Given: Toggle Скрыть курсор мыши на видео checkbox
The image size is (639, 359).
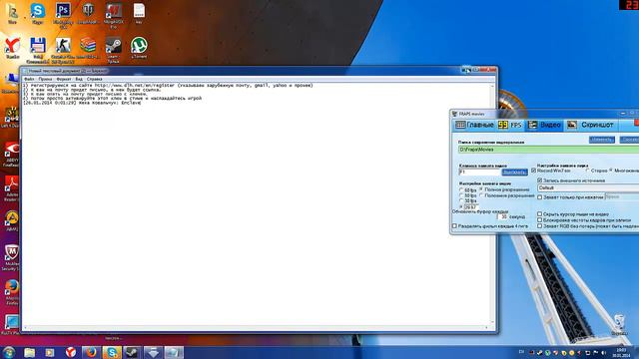Looking at the screenshot, I should 540,214.
